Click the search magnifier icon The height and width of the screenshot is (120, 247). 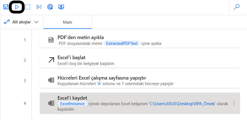point(236,7)
